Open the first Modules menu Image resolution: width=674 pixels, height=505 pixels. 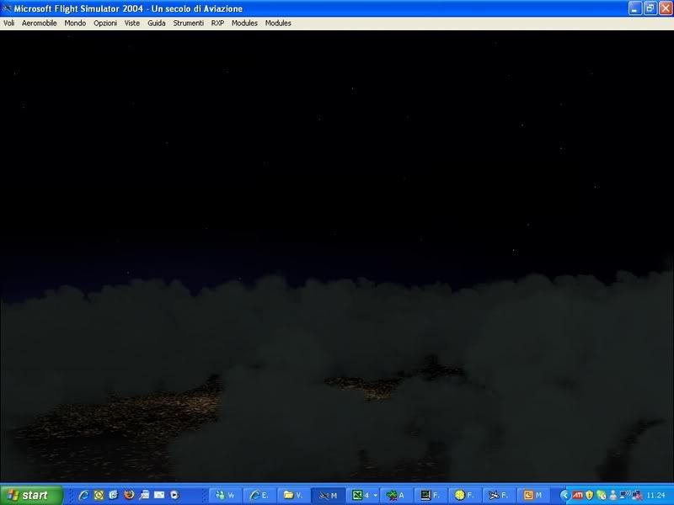[244, 24]
